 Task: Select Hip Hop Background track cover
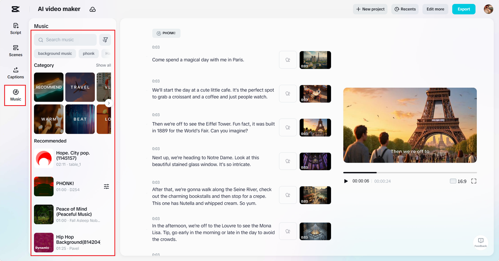coord(44,242)
